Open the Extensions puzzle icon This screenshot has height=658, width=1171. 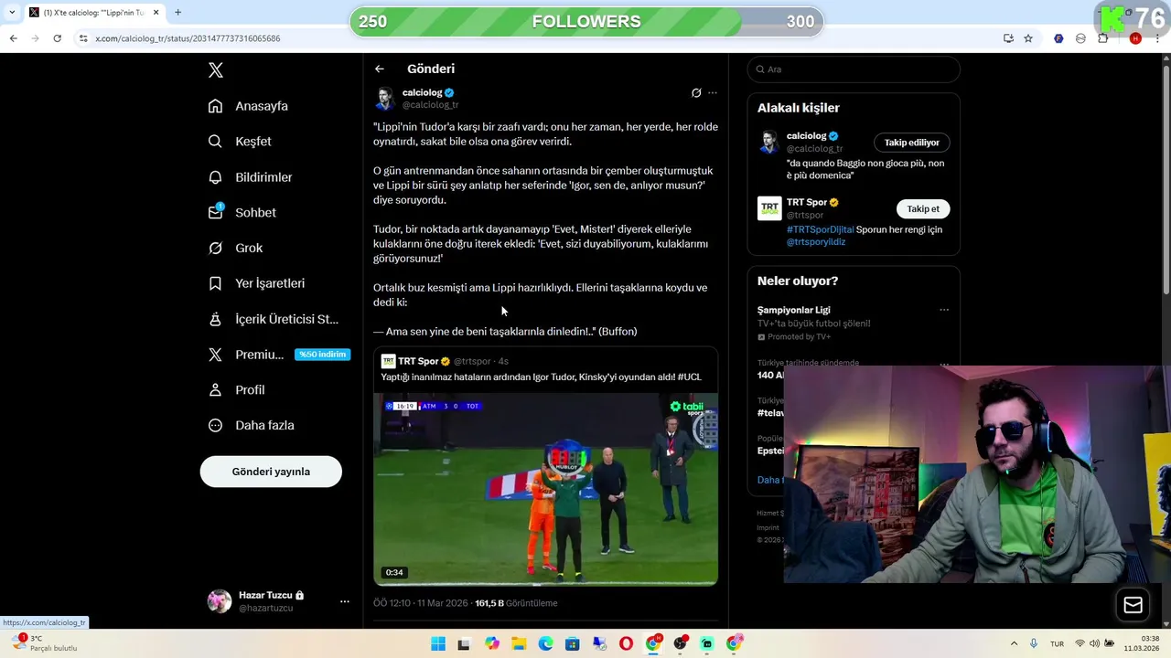click(x=1102, y=38)
